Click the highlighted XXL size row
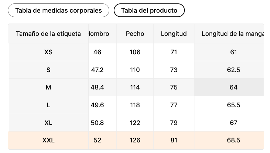 point(48,140)
